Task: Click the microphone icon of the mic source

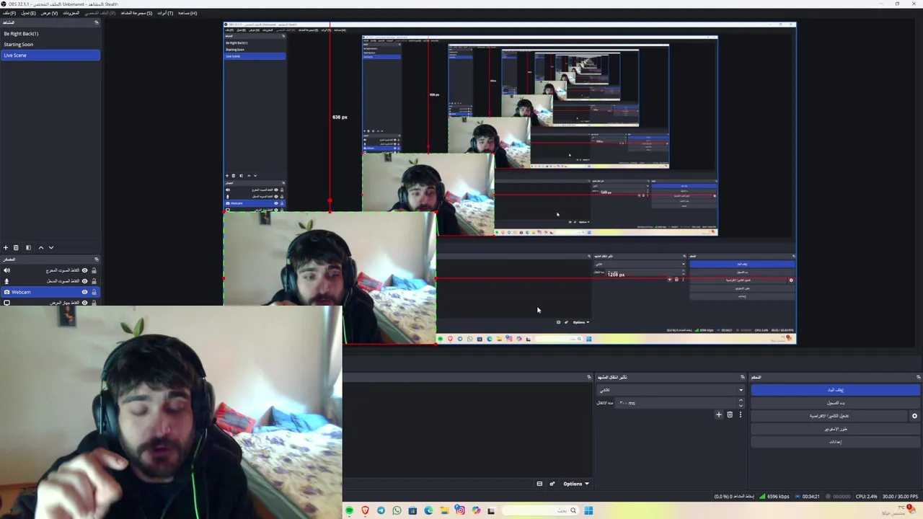Action: [6, 281]
